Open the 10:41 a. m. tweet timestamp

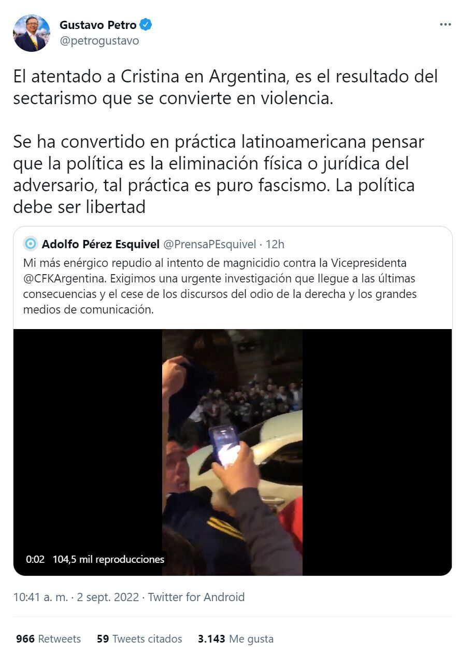coord(40,597)
